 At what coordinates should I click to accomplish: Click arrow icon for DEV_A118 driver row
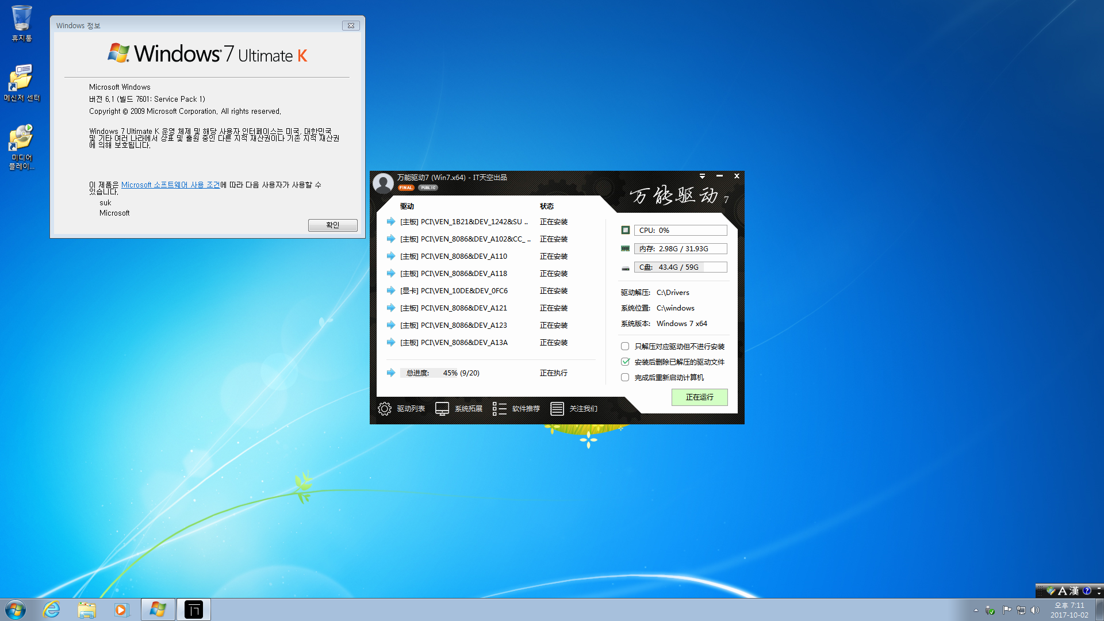tap(391, 273)
